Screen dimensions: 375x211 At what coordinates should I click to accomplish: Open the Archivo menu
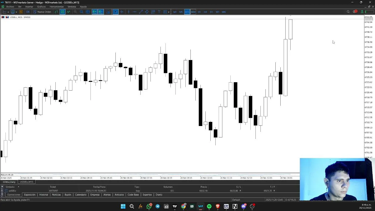pos(10,7)
